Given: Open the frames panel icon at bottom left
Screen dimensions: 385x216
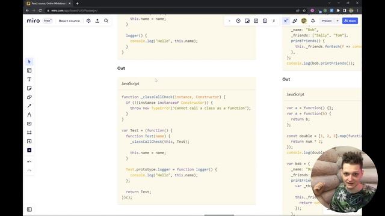Looking at the screenshot, I should (x=29, y=209).
